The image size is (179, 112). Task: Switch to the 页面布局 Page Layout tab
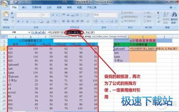36,8
